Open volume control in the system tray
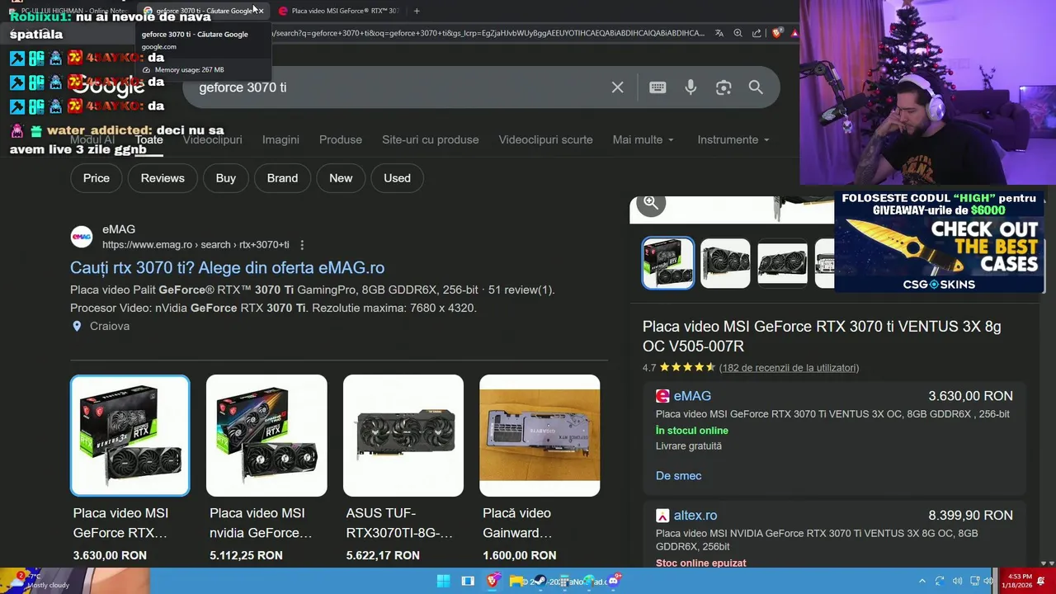 point(957,581)
